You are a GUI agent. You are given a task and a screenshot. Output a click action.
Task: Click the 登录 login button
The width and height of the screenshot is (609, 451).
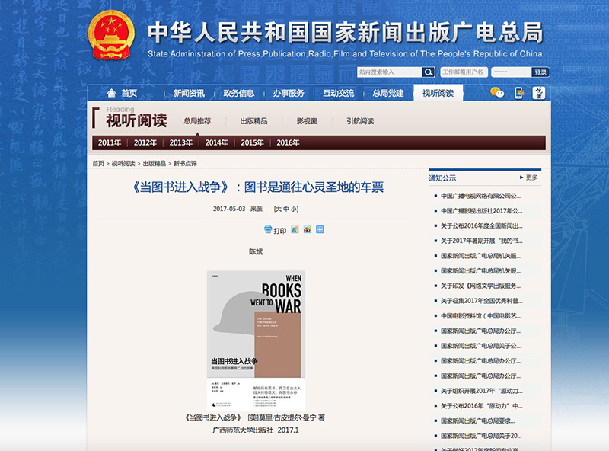point(540,72)
